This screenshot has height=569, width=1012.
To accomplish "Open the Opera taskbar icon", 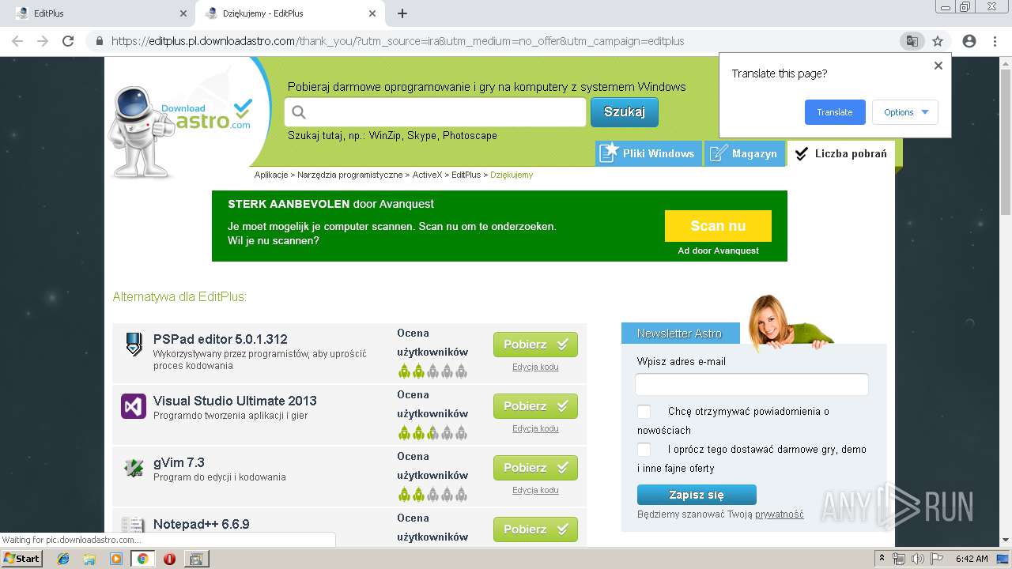I will [169, 559].
